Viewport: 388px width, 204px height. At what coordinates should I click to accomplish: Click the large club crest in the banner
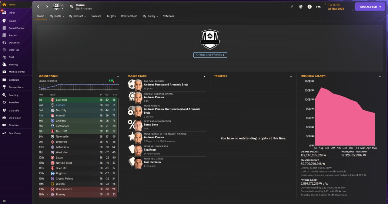[210, 40]
